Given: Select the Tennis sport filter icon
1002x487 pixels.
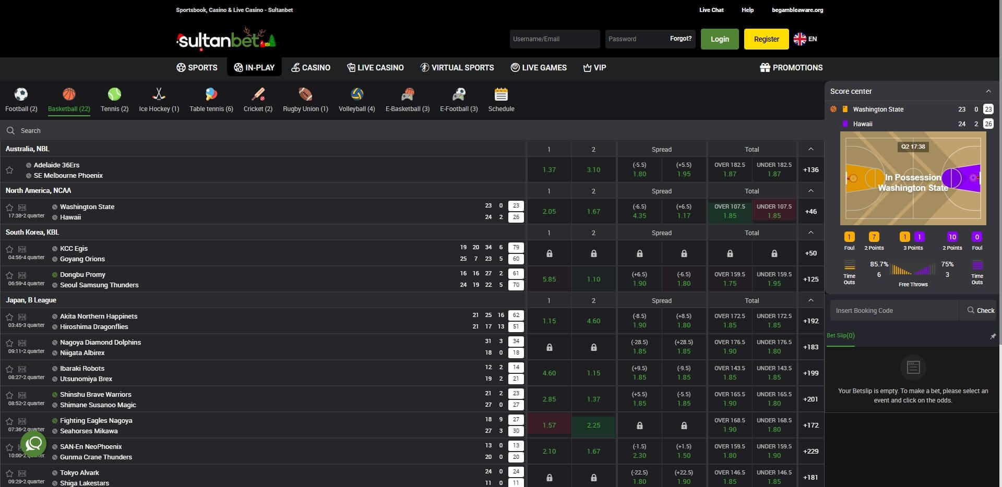Looking at the screenshot, I should coord(114,94).
